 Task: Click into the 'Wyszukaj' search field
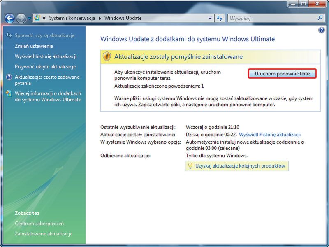tap(272, 19)
